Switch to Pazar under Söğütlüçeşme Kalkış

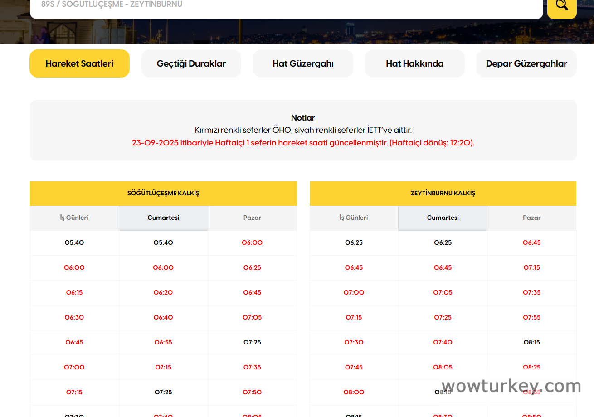[252, 218]
